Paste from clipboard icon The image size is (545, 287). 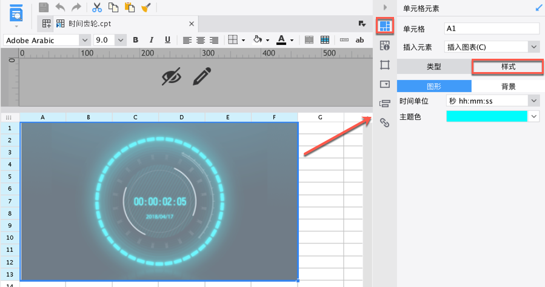(130, 7)
